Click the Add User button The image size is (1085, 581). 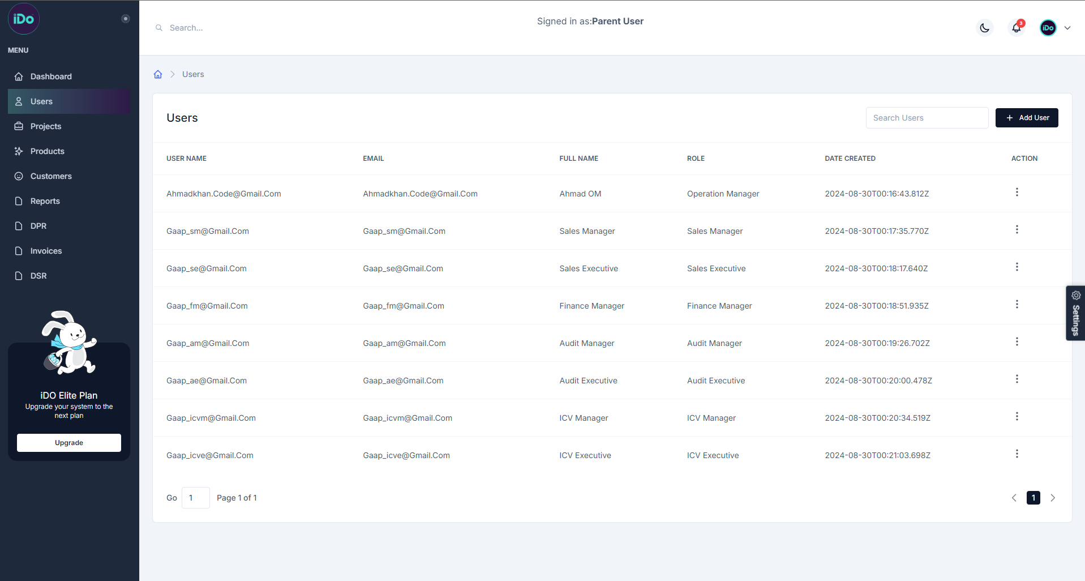coord(1027,118)
